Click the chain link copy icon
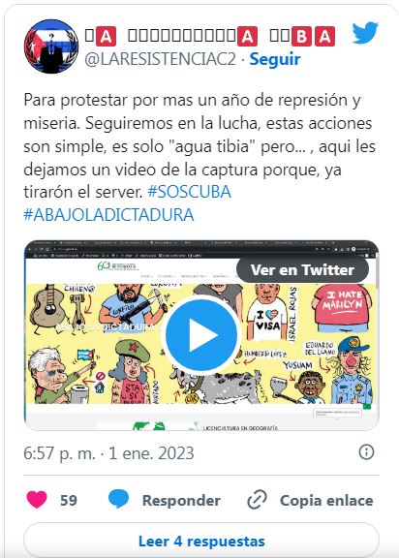 pyautogui.click(x=257, y=500)
